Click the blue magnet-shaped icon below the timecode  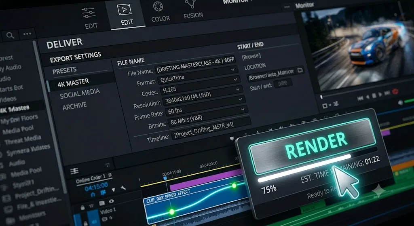(x=93, y=194)
